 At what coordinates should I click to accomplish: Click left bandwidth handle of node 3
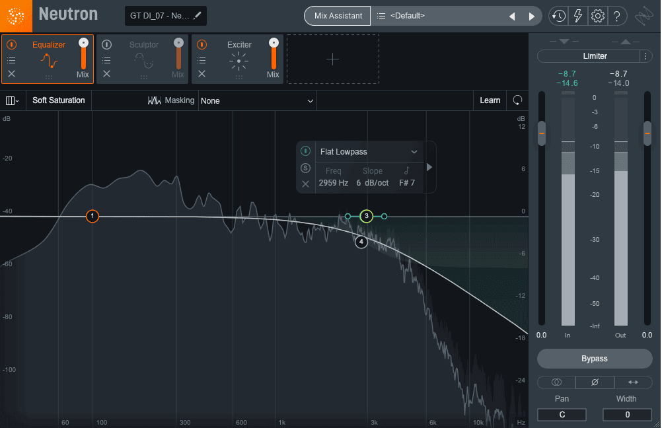point(348,216)
